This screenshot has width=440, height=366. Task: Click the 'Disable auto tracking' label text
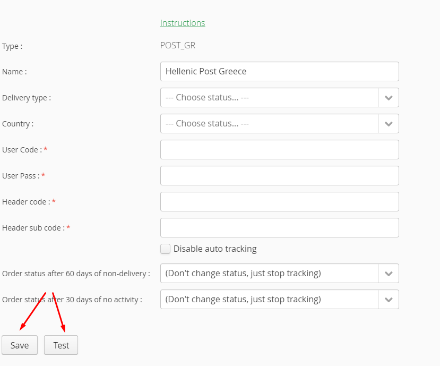[215, 249]
